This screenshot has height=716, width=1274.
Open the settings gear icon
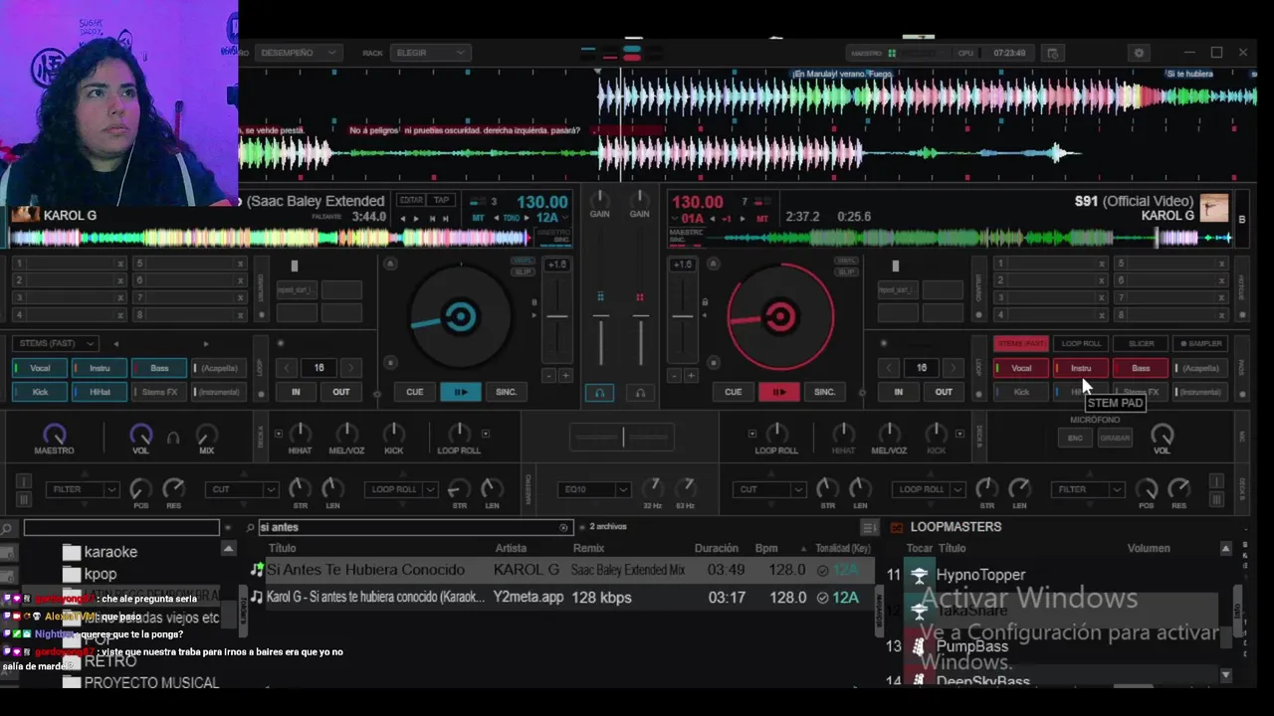[x=1140, y=53]
